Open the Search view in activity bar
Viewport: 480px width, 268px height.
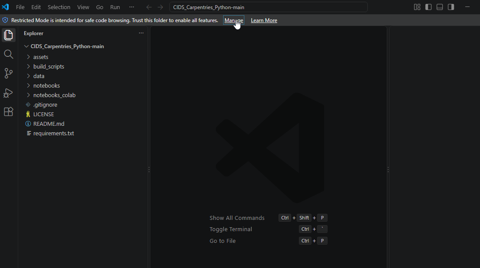click(x=9, y=54)
